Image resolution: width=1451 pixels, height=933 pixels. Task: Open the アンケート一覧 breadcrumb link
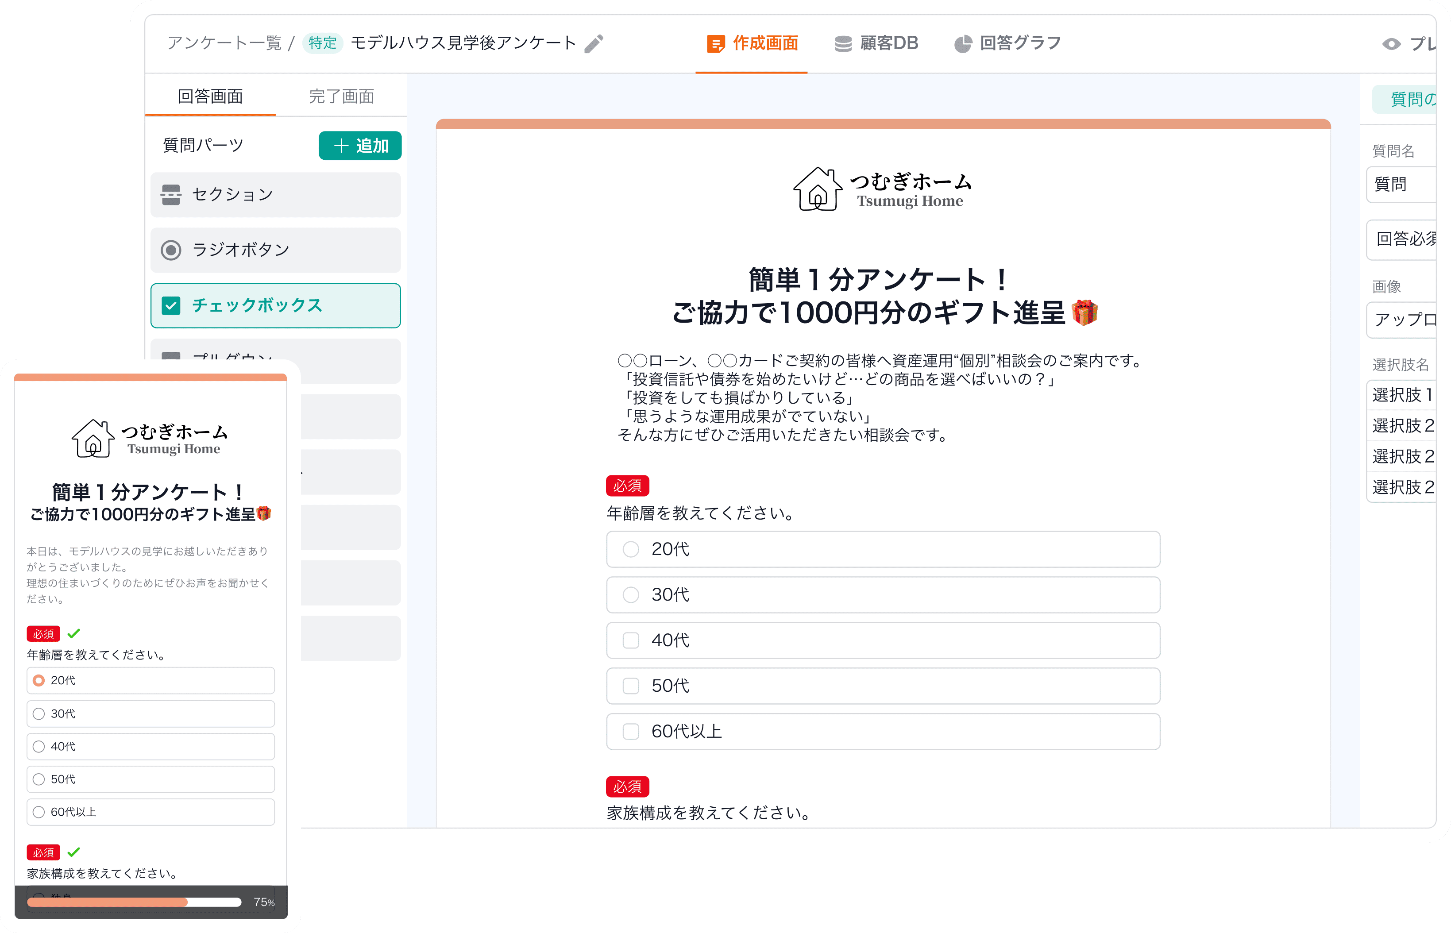[x=225, y=43]
